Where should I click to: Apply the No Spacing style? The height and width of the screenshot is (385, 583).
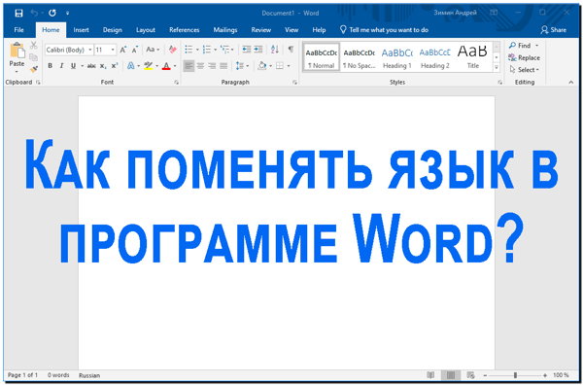pyautogui.click(x=360, y=57)
